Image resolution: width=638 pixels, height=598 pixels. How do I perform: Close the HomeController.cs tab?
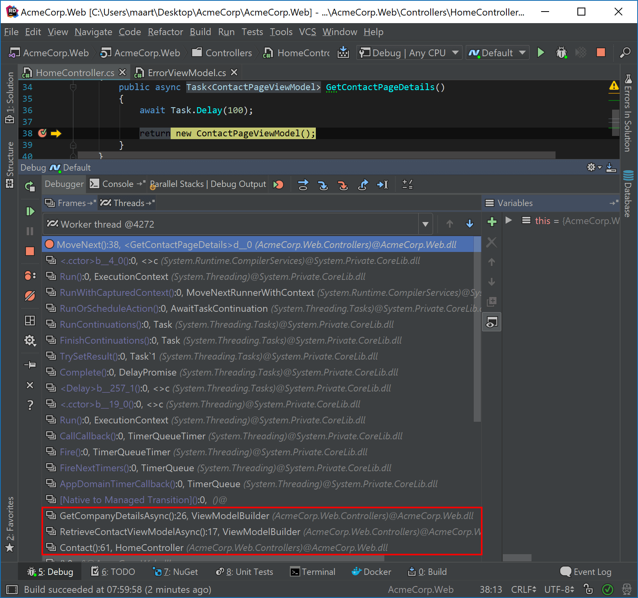122,72
